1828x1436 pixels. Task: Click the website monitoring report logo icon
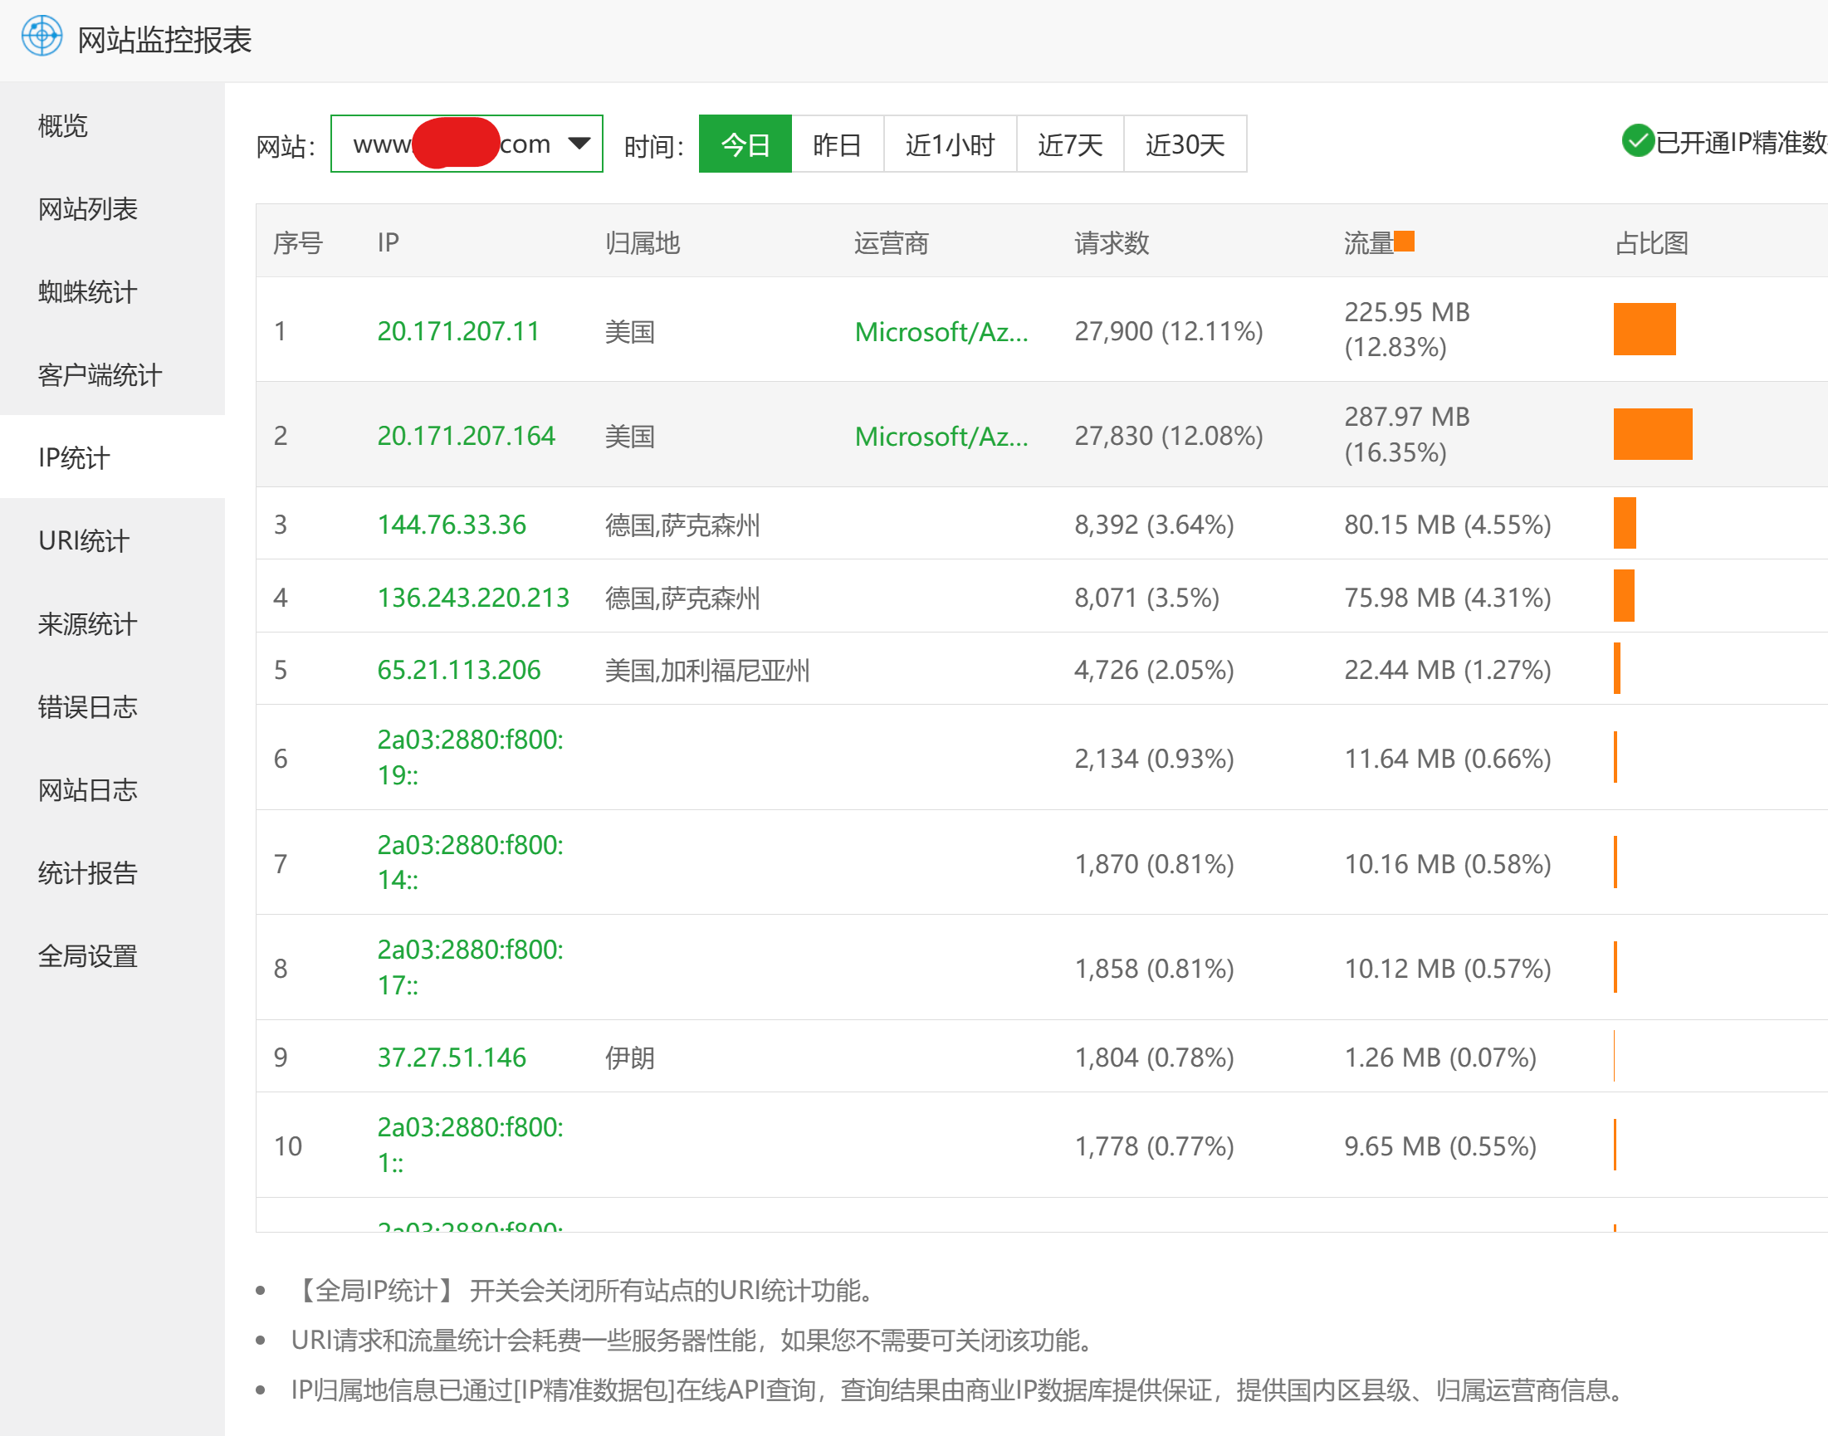click(42, 37)
